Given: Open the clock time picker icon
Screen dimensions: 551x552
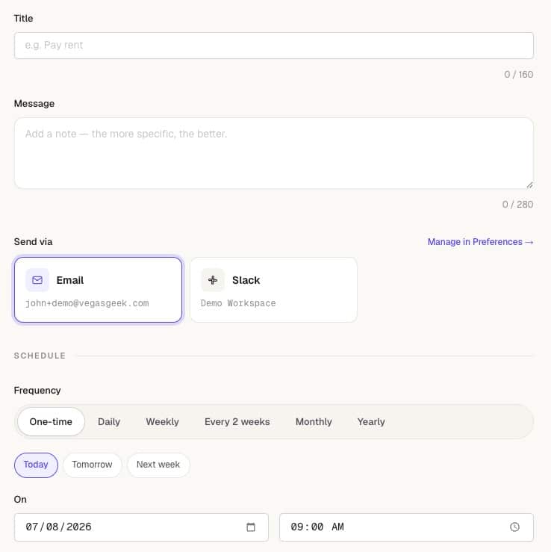Looking at the screenshot, I should 514,527.
